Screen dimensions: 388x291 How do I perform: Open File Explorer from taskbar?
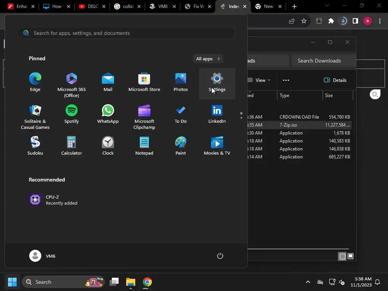pos(131,282)
